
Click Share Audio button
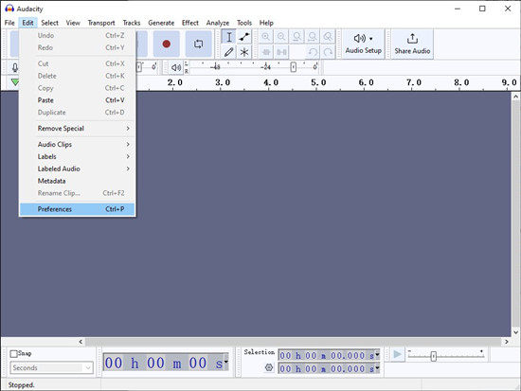coord(412,44)
